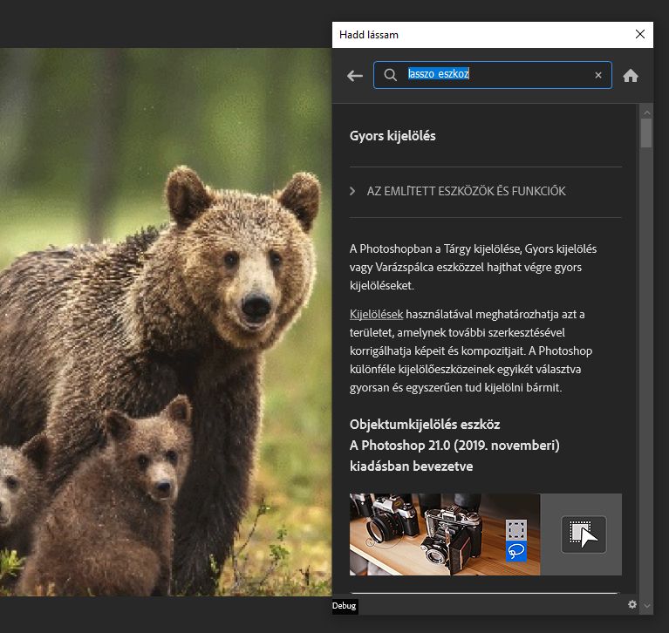Click the scrollbar down arrow

(647, 605)
